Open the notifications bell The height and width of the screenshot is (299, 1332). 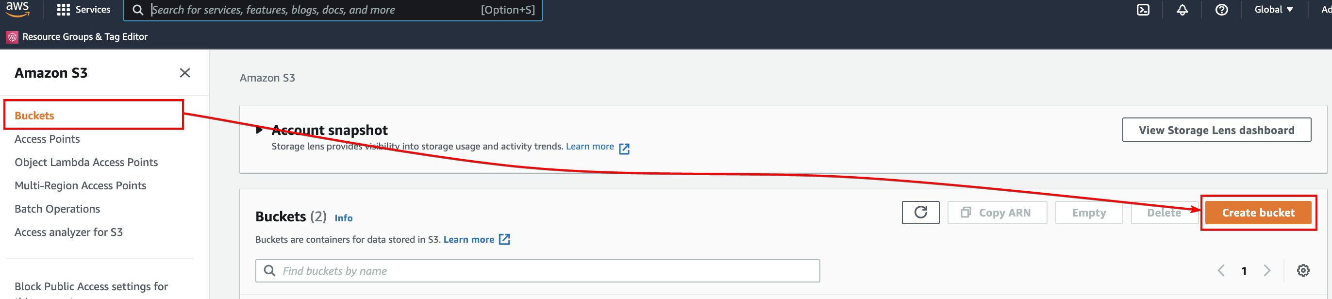point(1182,10)
